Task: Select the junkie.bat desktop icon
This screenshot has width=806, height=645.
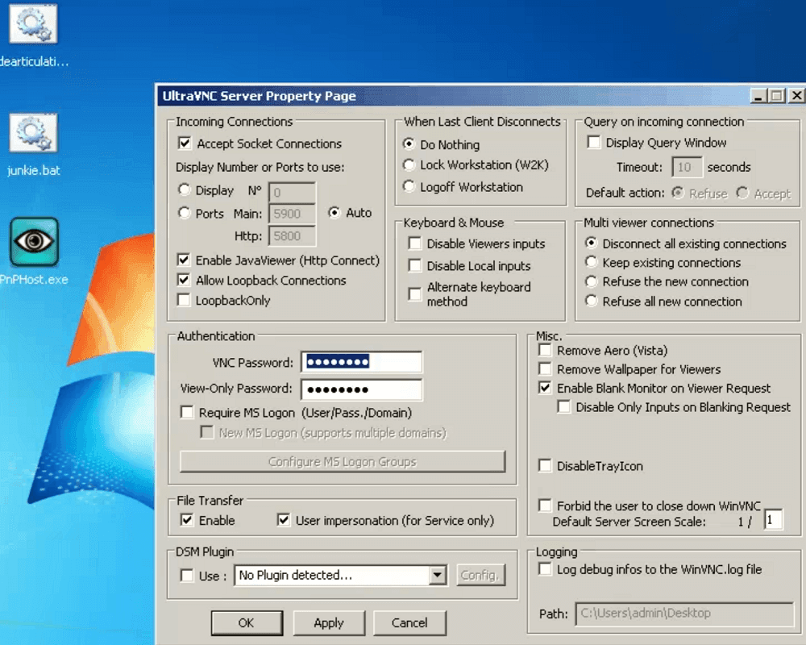Action: 33,133
